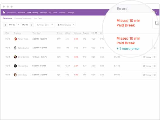The image size is (160, 120).
Task: Select the Timesheets sub-tab
Action: coord(8,18)
